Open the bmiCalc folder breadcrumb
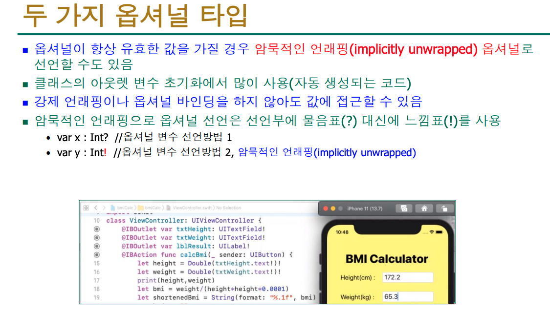Image resolution: width=550 pixels, height=313 pixels. pos(150,208)
